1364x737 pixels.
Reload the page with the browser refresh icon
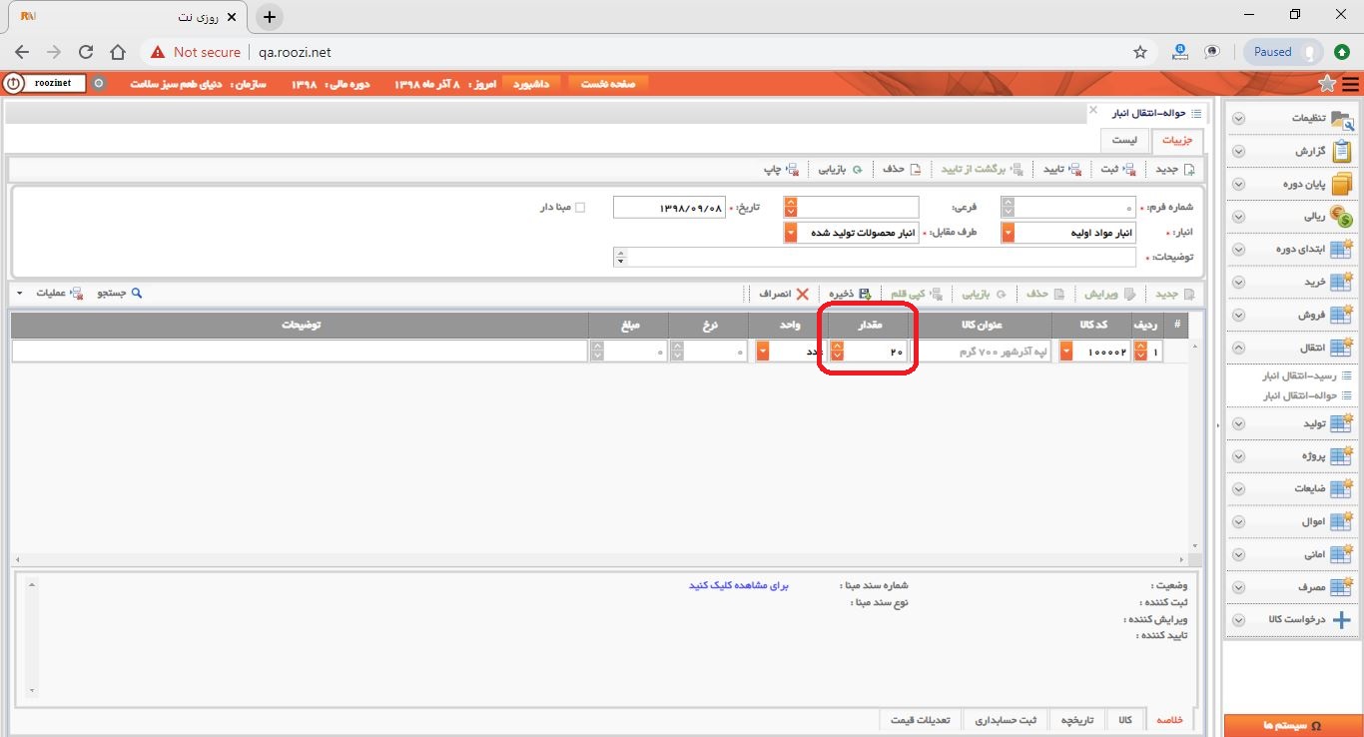pyautogui.click(x=86, y=52)
